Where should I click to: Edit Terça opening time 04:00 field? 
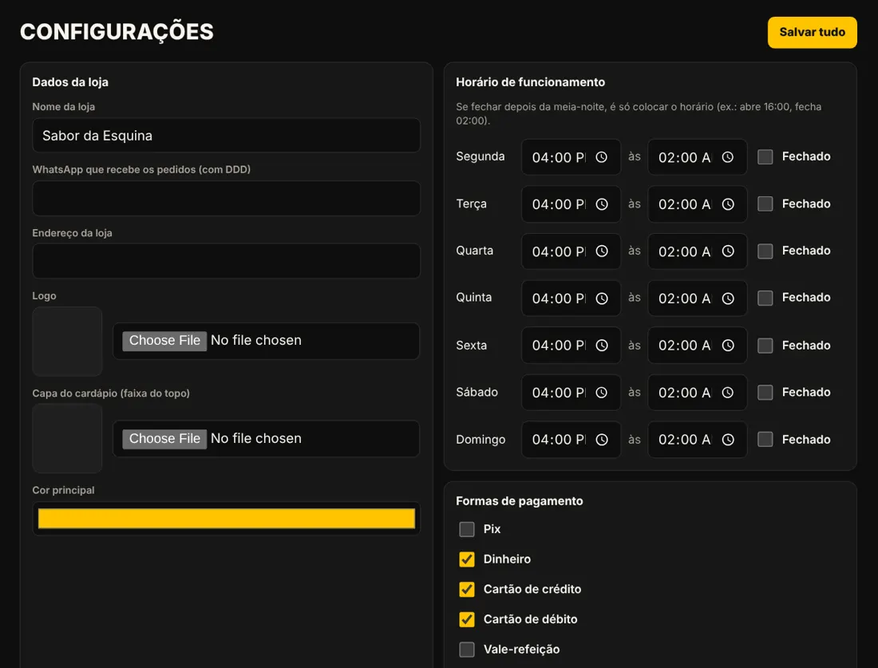[571, 204]
